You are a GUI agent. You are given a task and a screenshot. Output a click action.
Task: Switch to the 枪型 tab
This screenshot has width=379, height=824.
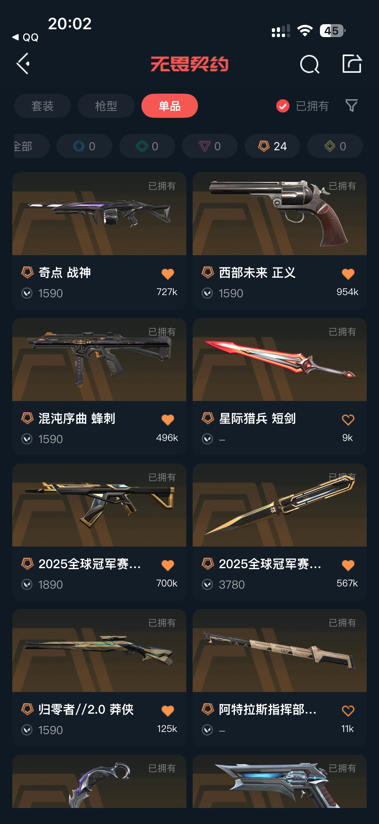point(106,106)
